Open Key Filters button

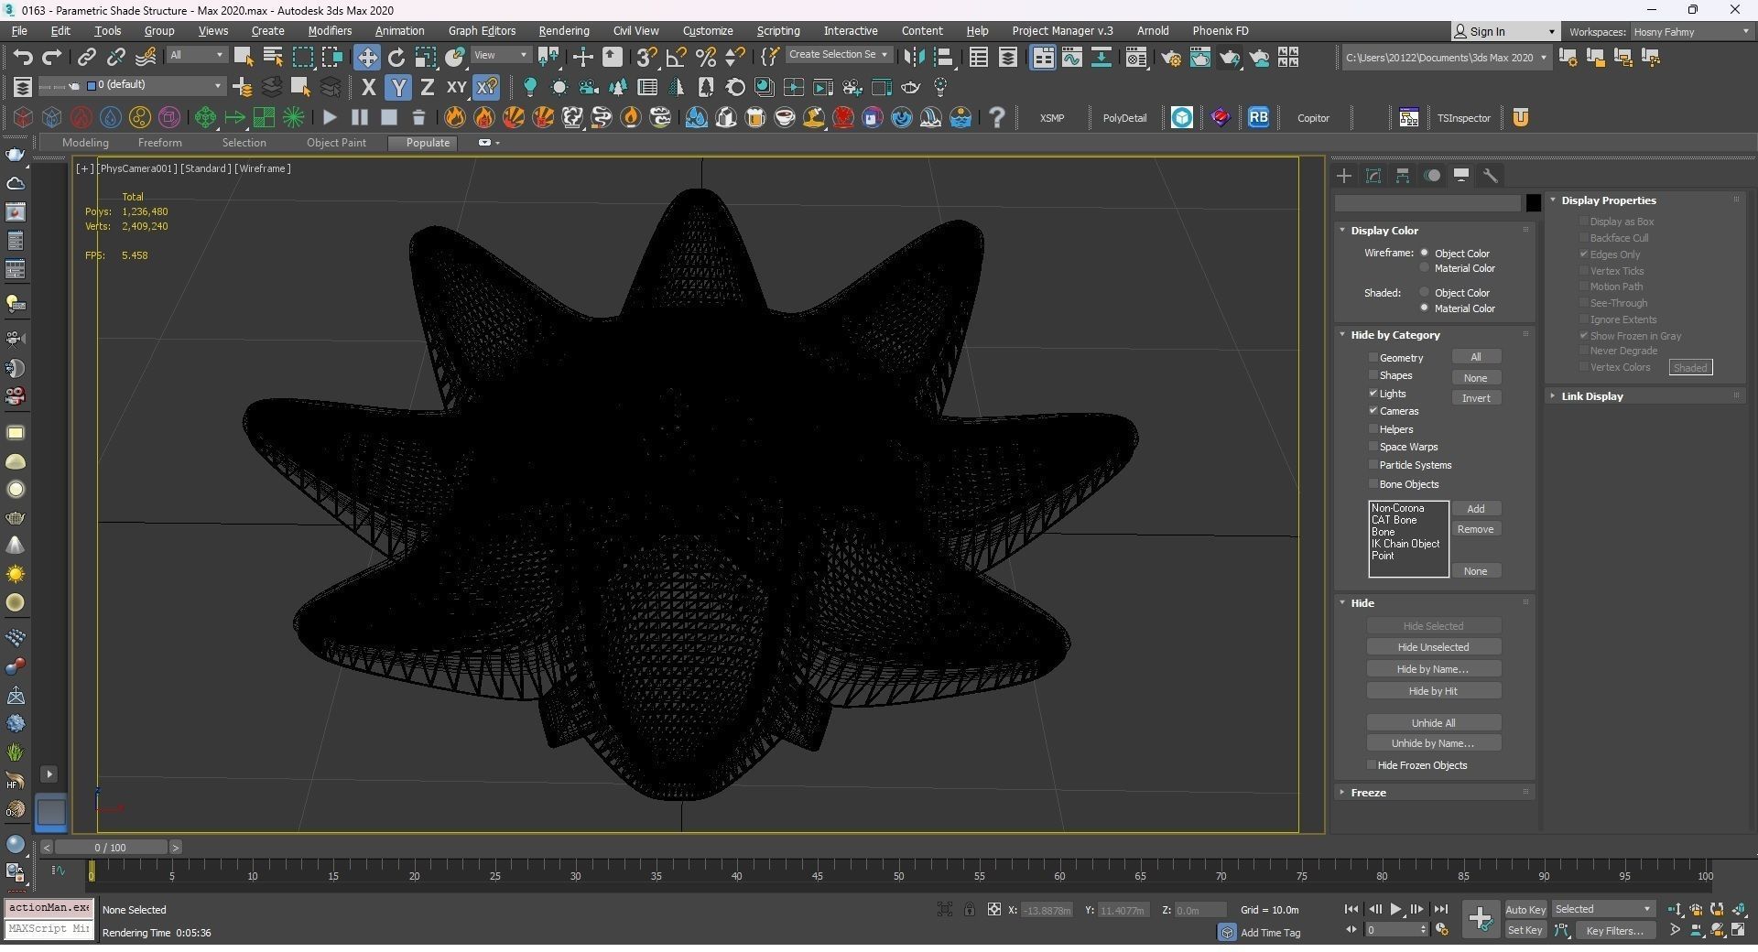(x=1614, y=930)
